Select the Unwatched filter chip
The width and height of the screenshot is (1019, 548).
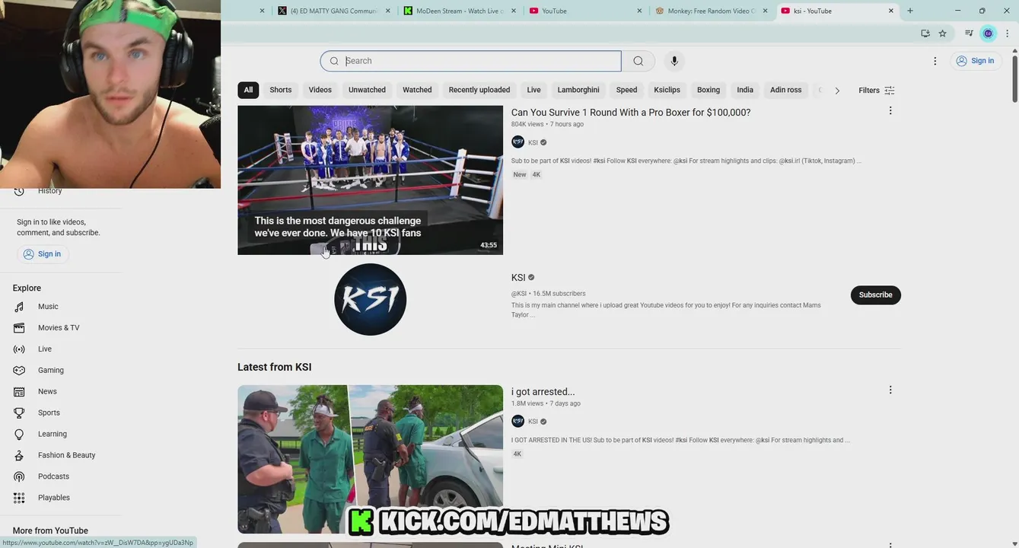pyautogui.click(x=367, y=91)
